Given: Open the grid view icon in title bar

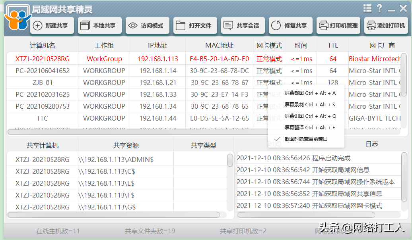Looking at the screenshot, I should click(x=367, y=8).
